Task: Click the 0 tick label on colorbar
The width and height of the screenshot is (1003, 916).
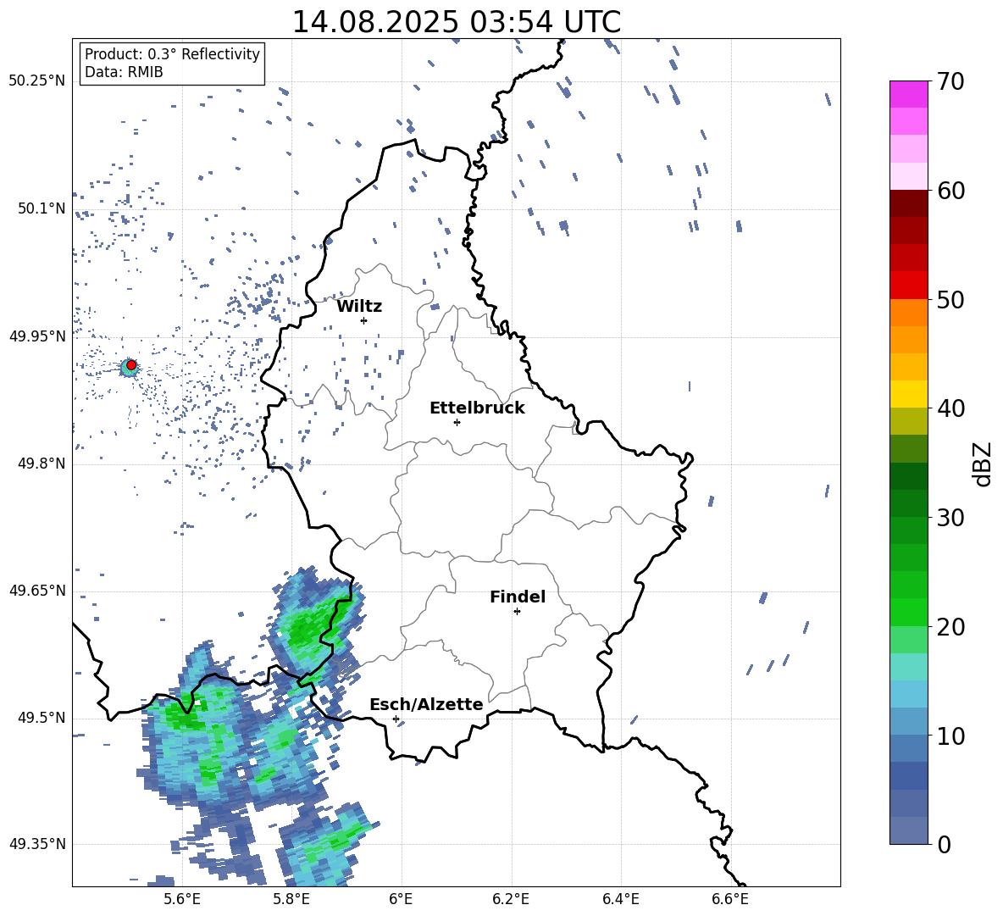Action: [944, 845]
